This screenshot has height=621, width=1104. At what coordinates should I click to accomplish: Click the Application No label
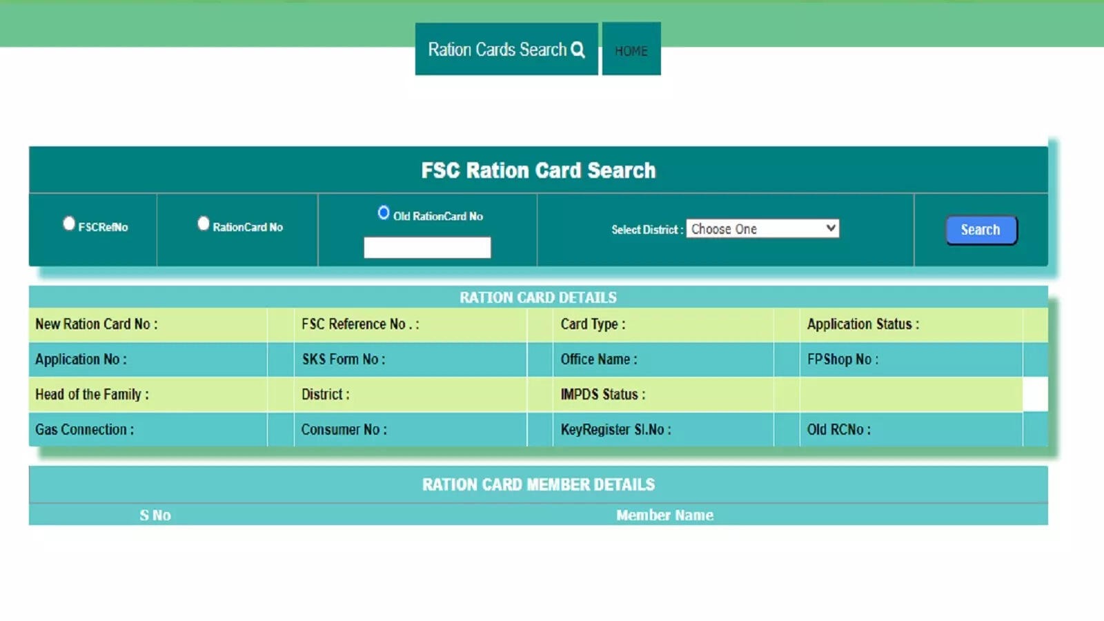[x=81, y=359]
